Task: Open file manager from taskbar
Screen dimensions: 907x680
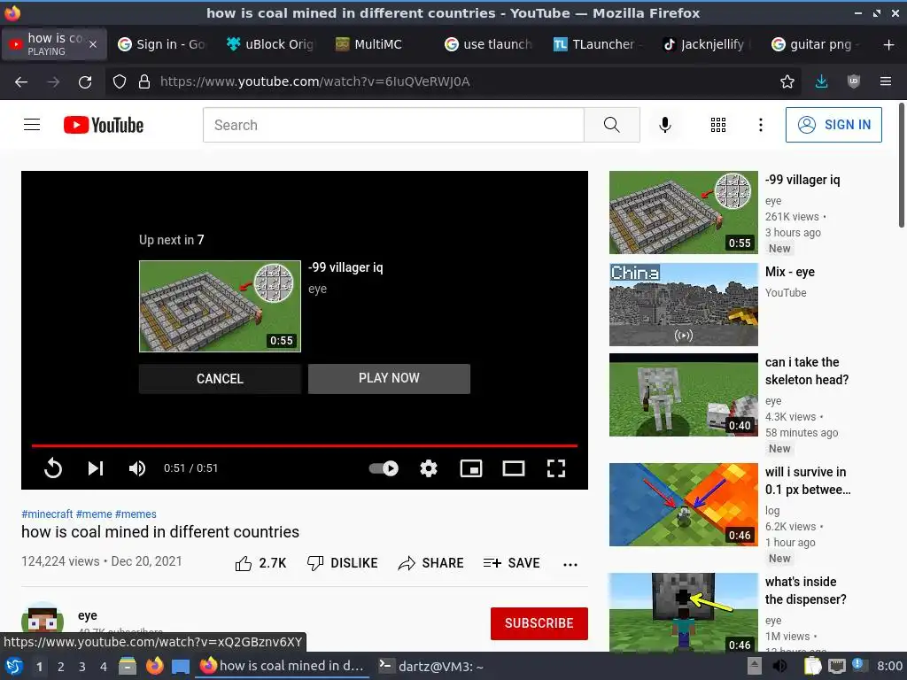Action: point(128,666)
